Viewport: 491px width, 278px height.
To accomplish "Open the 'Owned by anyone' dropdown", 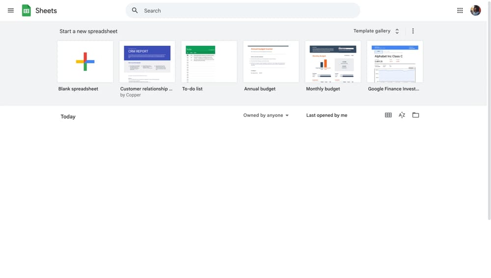I will tap(266, 115).
